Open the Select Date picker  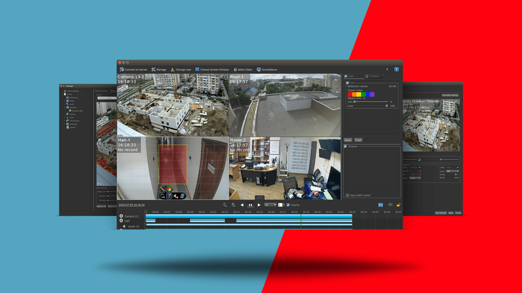point(243,69)
